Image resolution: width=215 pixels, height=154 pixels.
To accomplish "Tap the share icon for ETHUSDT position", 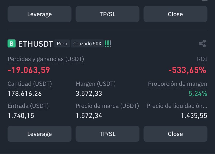I will [202, 44].
